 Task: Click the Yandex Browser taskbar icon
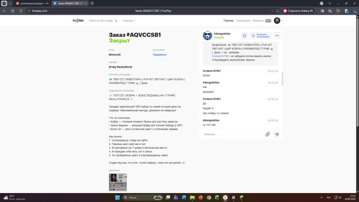[225, 198]
